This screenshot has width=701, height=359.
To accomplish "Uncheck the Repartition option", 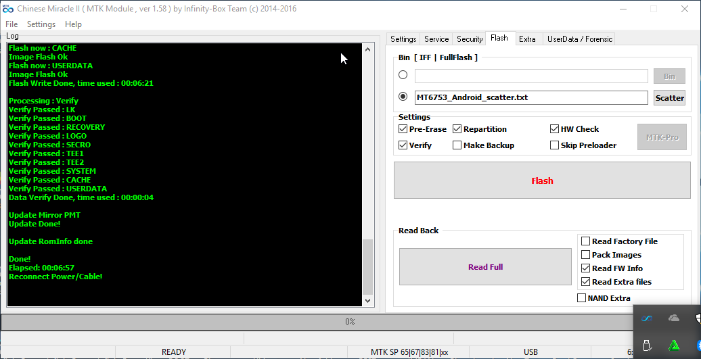I will coord(457,129).
